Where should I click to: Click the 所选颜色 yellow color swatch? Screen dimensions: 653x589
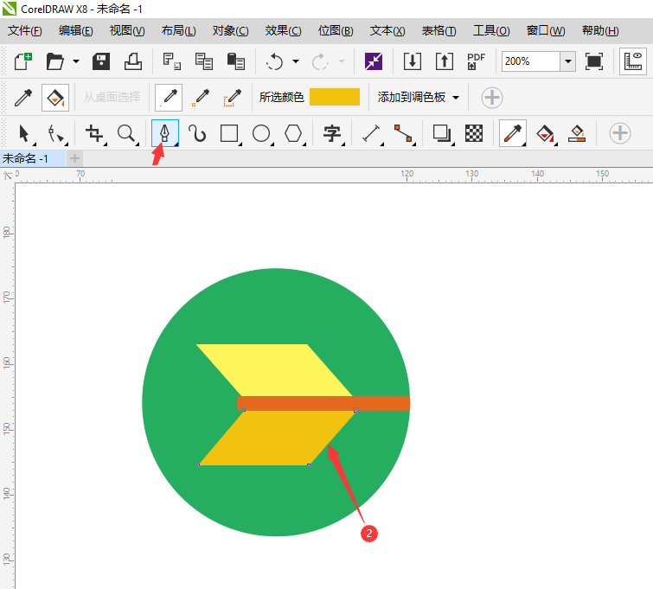pos(334,97)
